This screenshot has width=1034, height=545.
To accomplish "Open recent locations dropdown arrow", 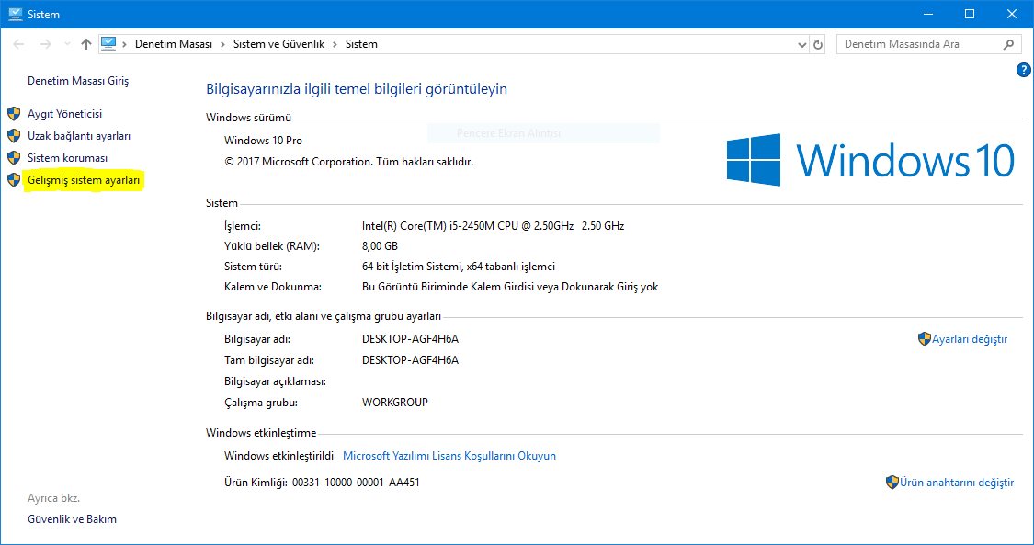I will point(67,44).
